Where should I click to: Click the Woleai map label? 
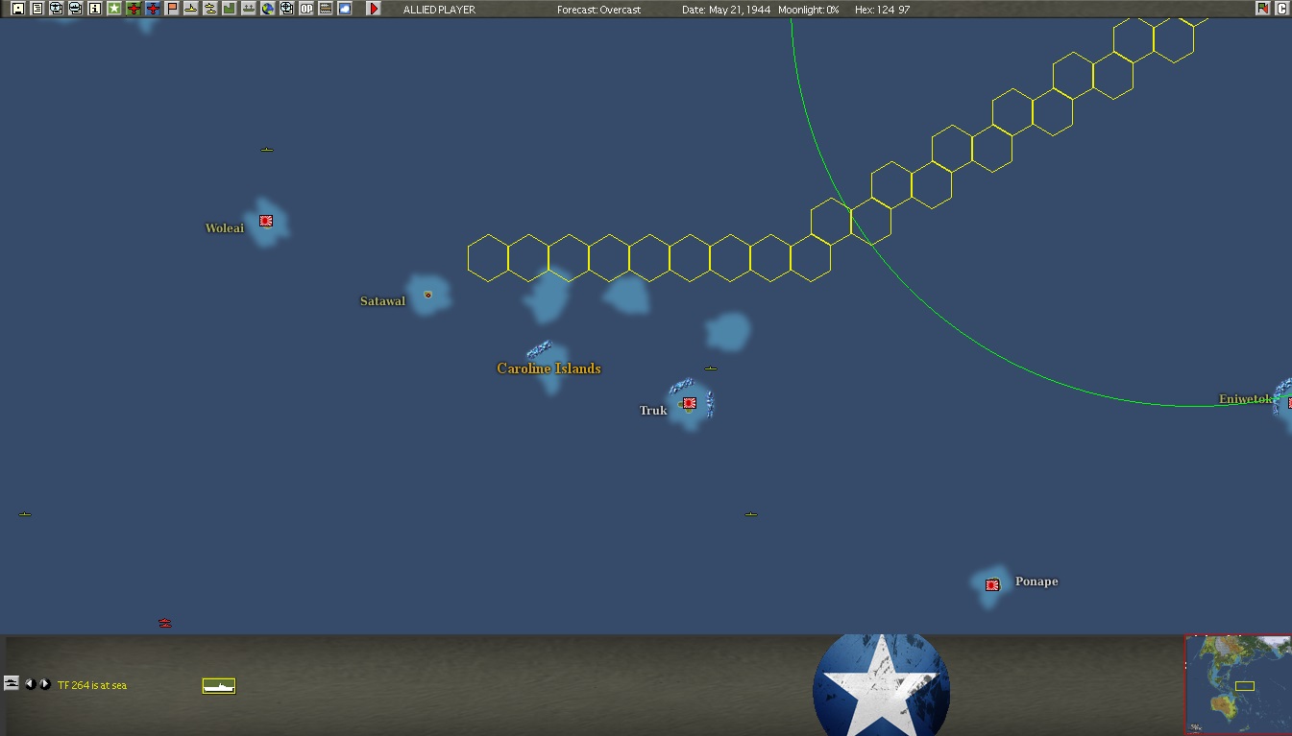pos(225,228)
